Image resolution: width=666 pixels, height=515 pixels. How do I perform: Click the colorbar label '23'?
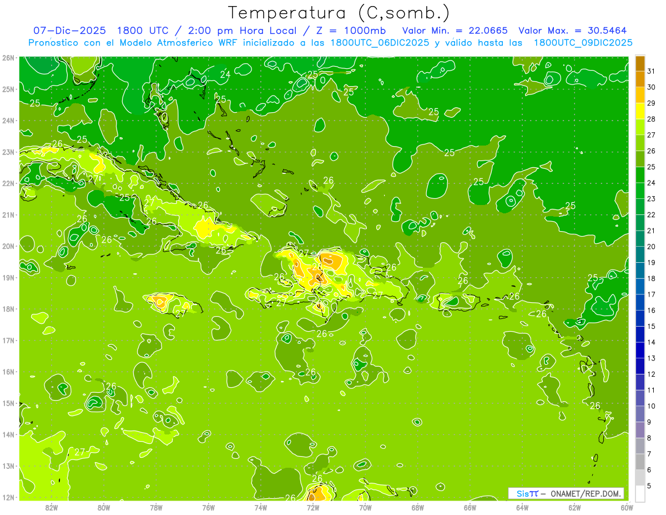[x=651, y=199]
